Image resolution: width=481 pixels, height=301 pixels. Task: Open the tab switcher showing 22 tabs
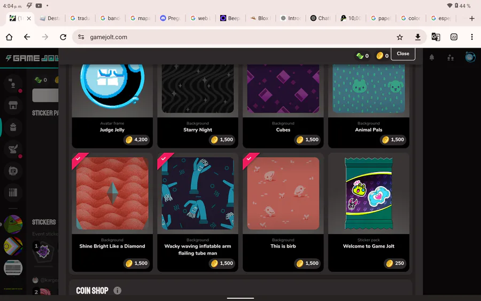tap(454, 37)
